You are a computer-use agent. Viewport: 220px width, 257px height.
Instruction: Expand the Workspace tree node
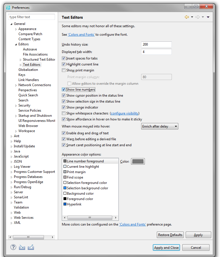16,131
